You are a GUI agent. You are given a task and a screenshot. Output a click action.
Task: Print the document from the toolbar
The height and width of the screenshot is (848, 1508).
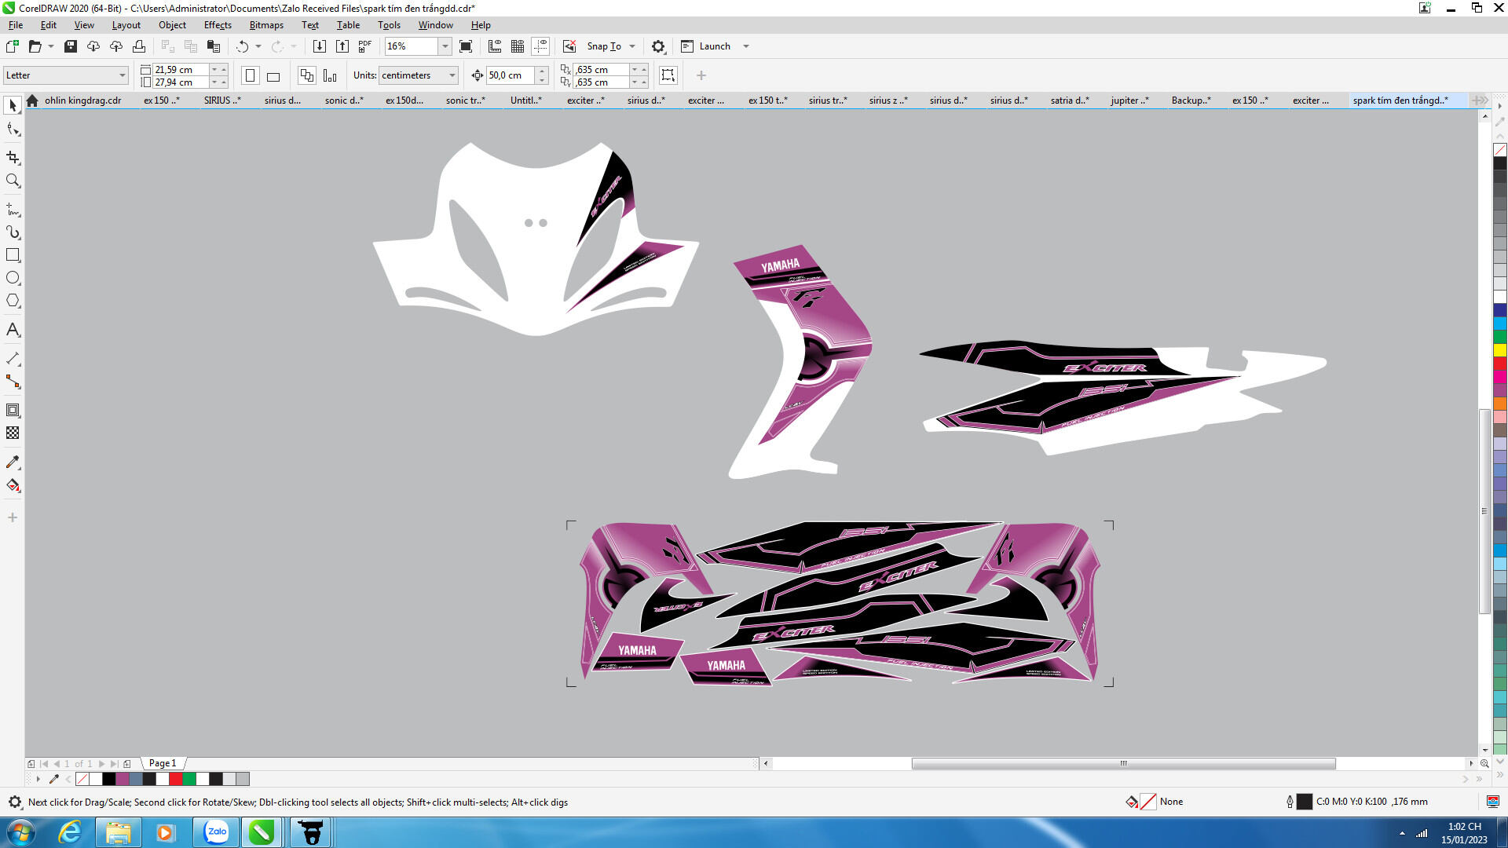[x=139, y=46]
